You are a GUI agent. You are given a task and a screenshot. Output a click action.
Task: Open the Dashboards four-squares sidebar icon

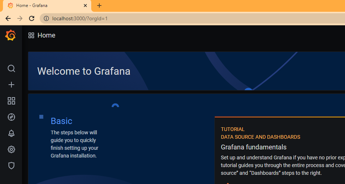point(11,101)
